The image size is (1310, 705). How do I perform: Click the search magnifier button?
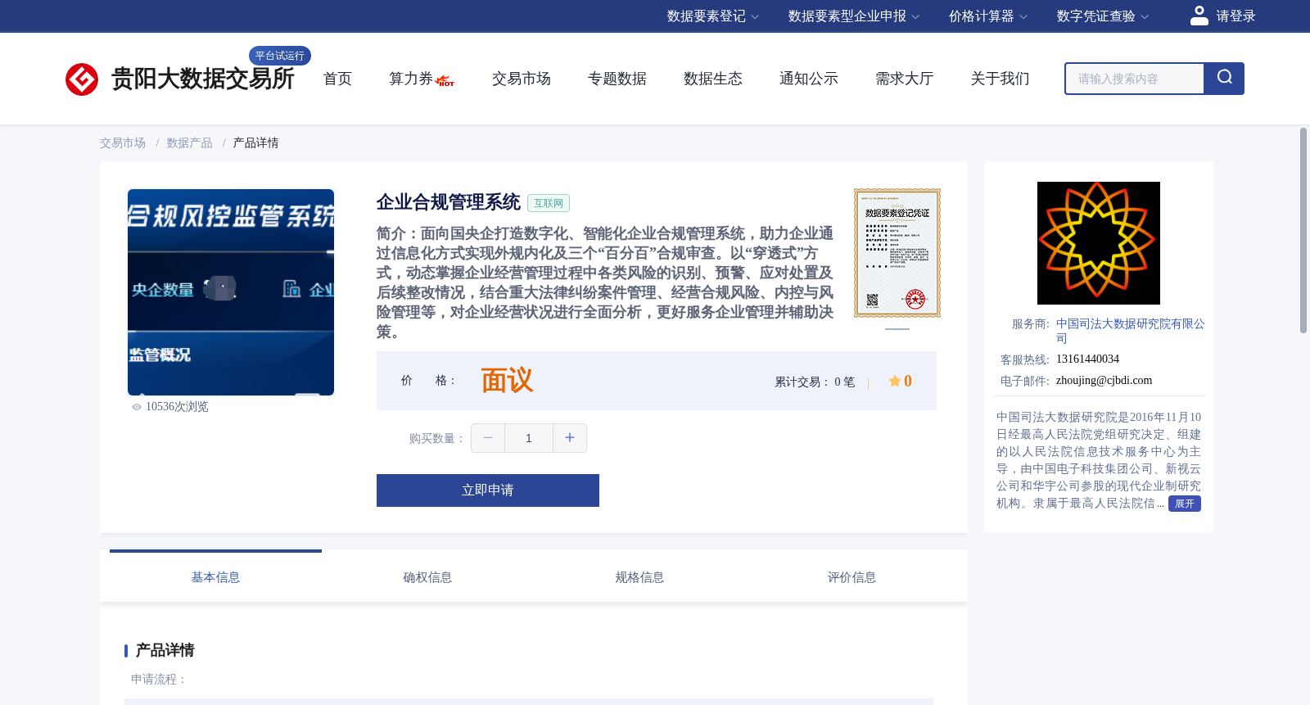coord(1224,79)
